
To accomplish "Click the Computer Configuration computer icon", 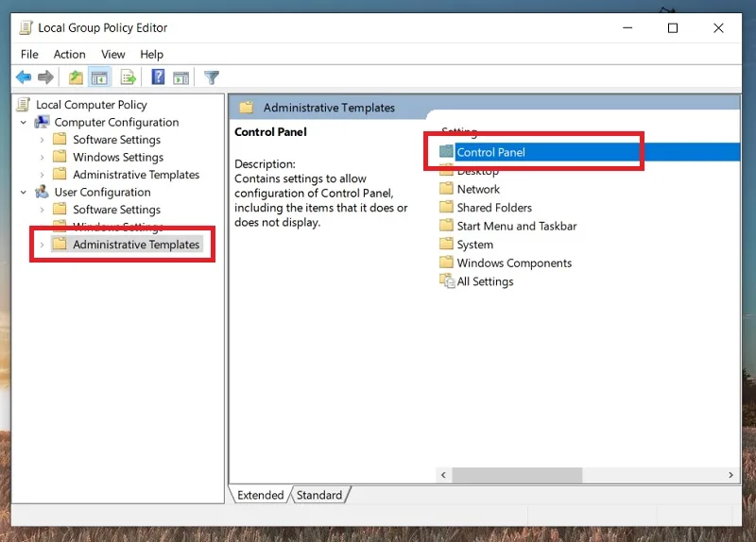I will (x=42, y=122).
